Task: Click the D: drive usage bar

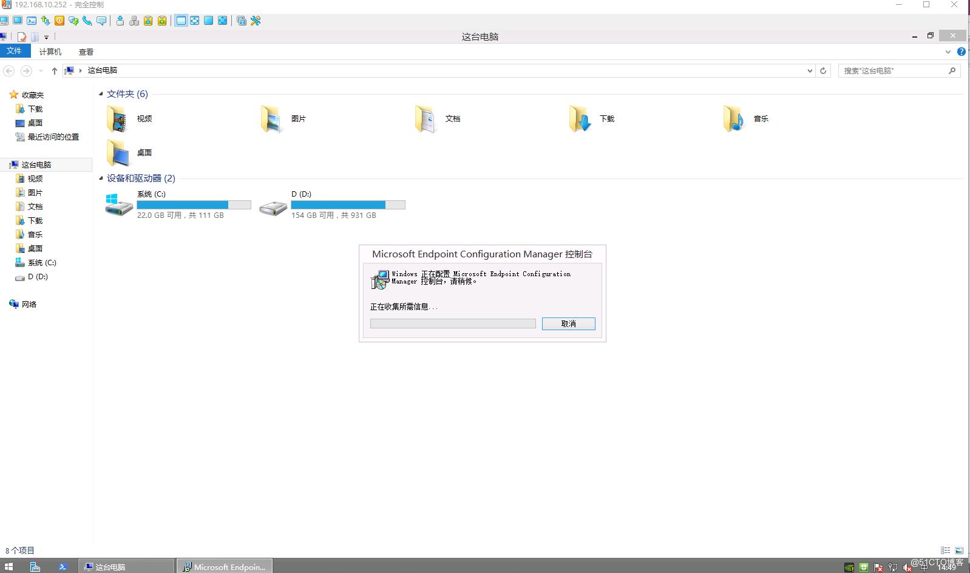Action: [348, 205]
